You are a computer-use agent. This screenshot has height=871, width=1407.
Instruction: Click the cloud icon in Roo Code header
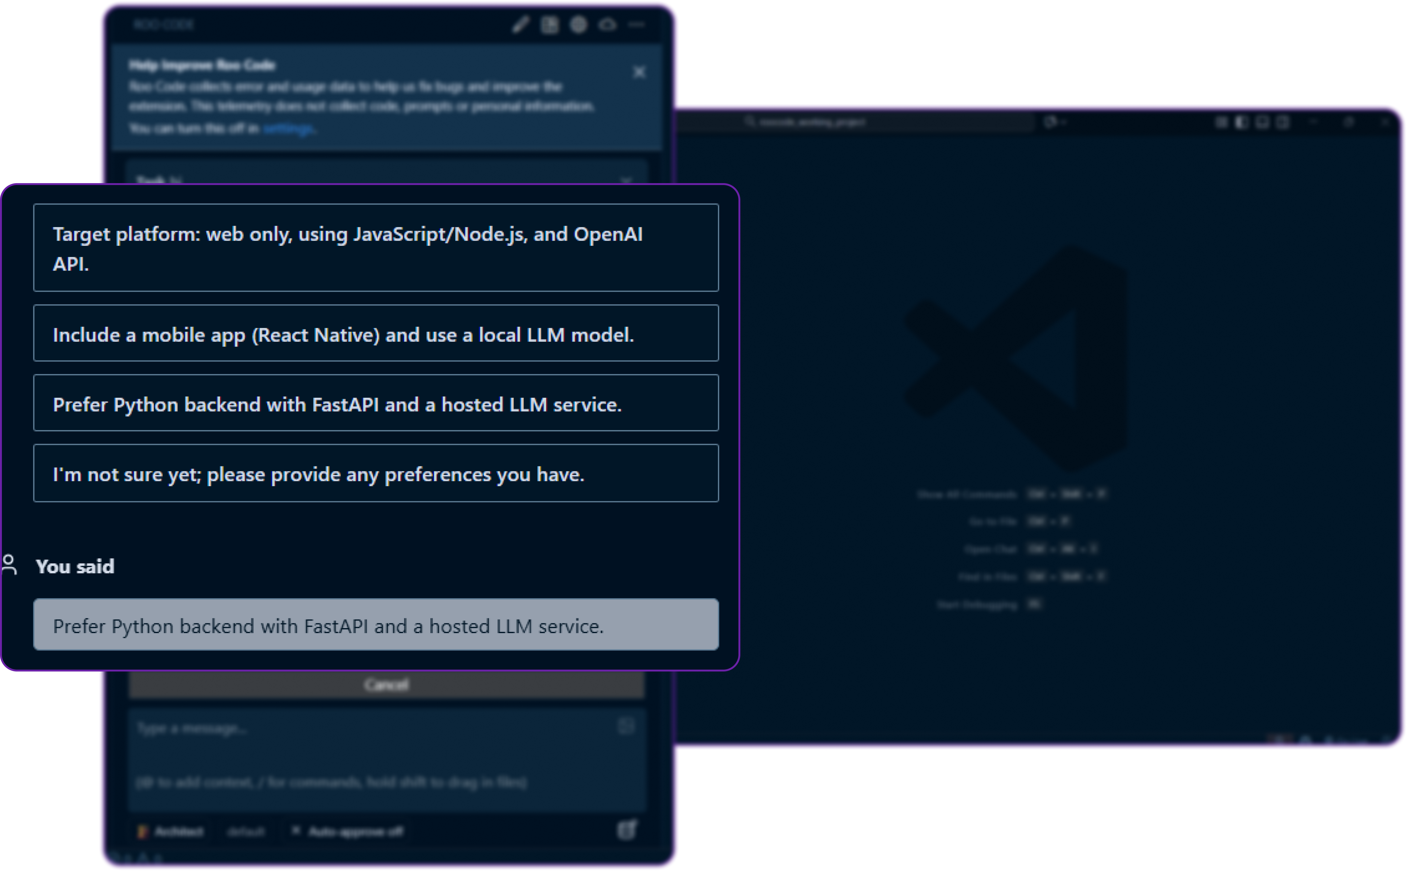[607, 25]
